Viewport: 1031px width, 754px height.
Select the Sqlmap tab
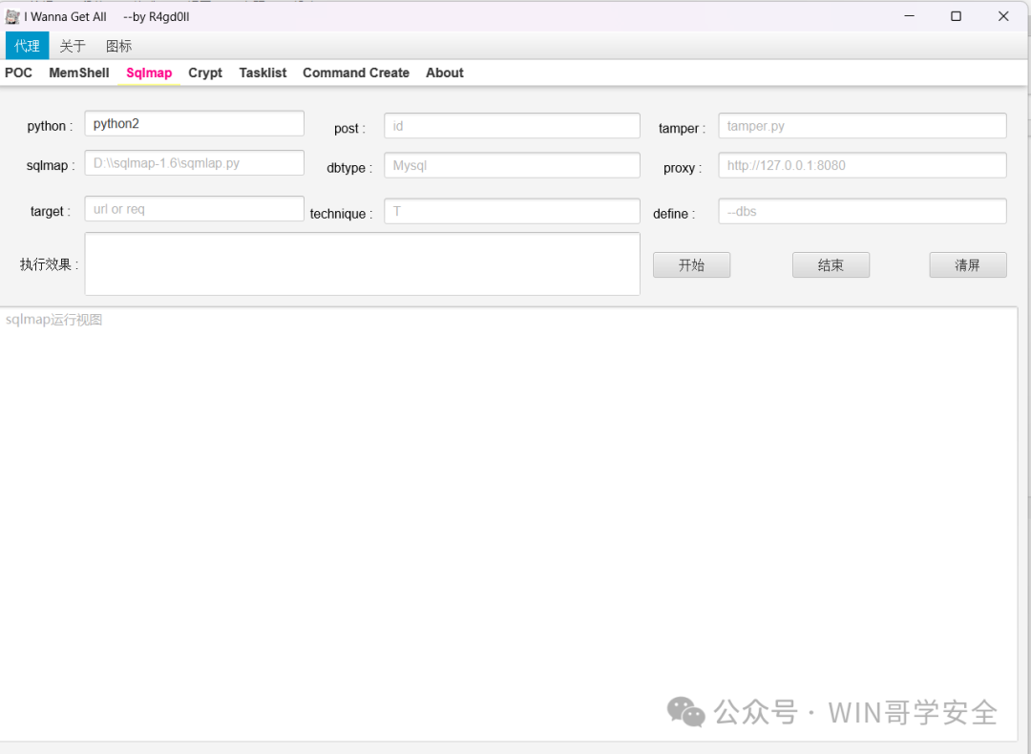coord(149,73)
